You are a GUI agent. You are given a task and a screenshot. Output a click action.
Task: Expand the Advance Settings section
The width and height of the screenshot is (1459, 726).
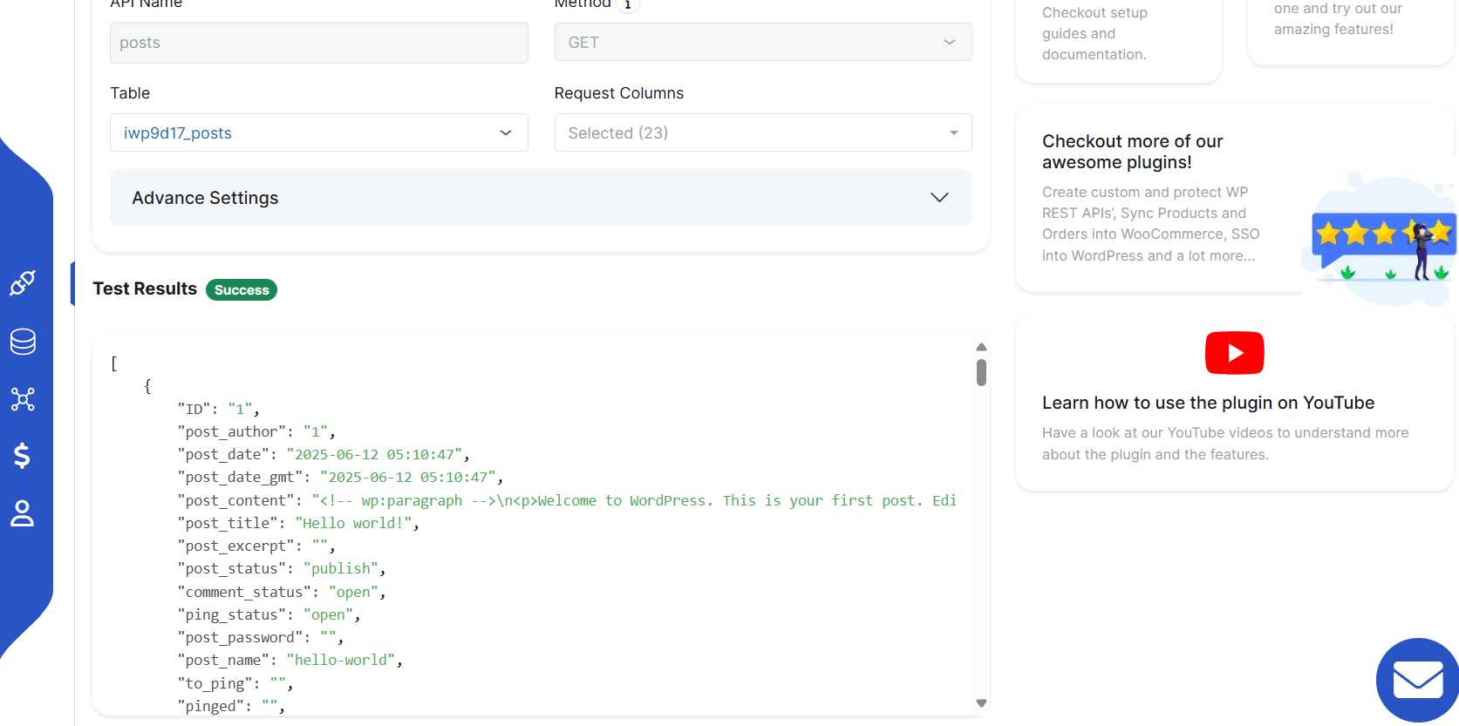[541, 198]
